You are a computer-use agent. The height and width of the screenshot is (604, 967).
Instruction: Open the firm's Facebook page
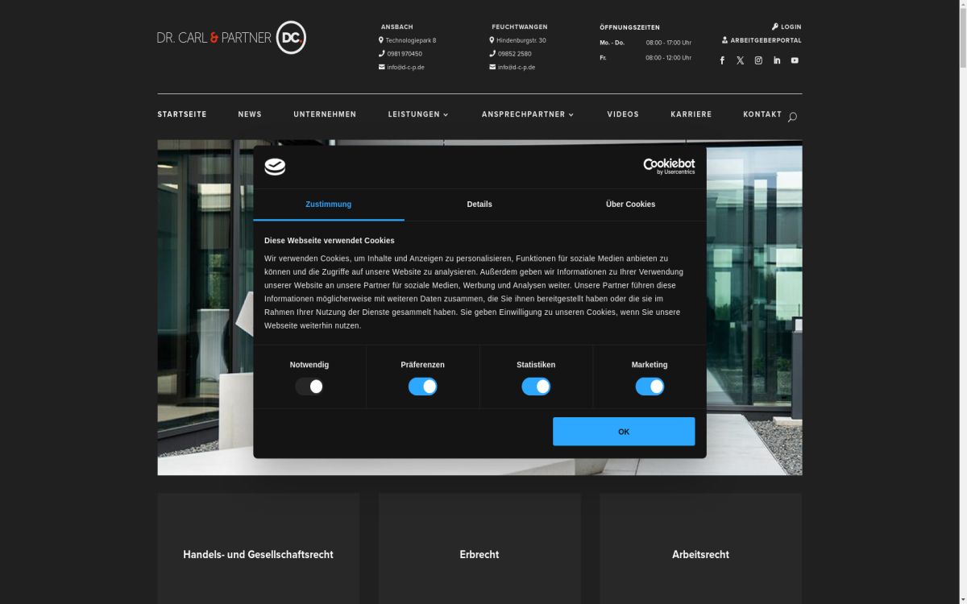click(722, 60)
